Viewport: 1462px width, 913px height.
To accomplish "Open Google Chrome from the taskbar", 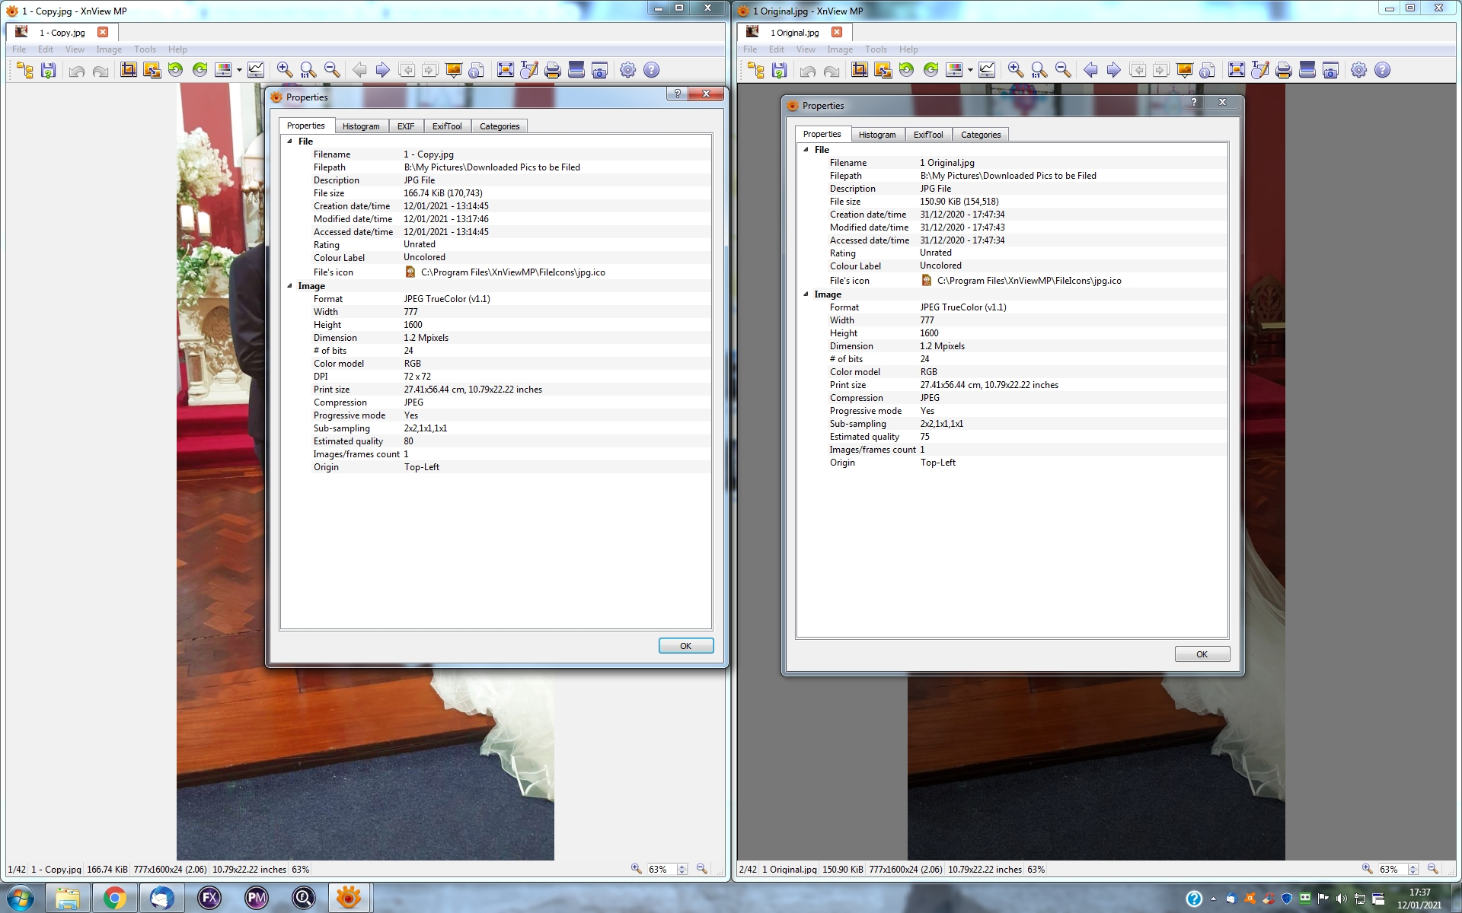I will (115, 899).
